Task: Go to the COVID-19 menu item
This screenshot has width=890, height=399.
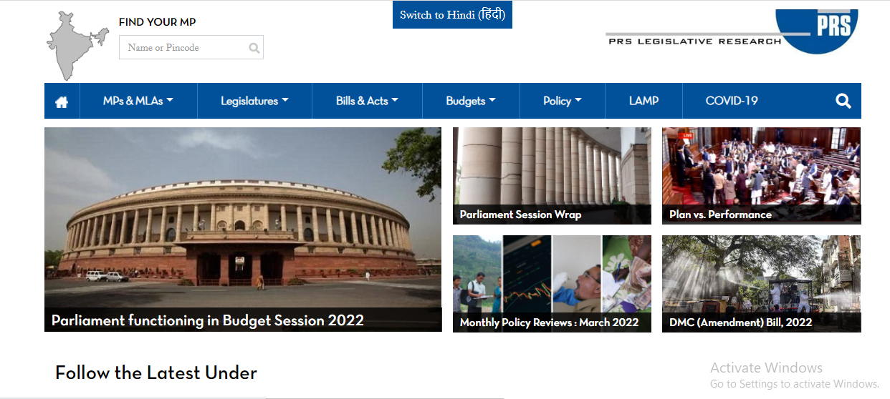Action: (732, 101)
